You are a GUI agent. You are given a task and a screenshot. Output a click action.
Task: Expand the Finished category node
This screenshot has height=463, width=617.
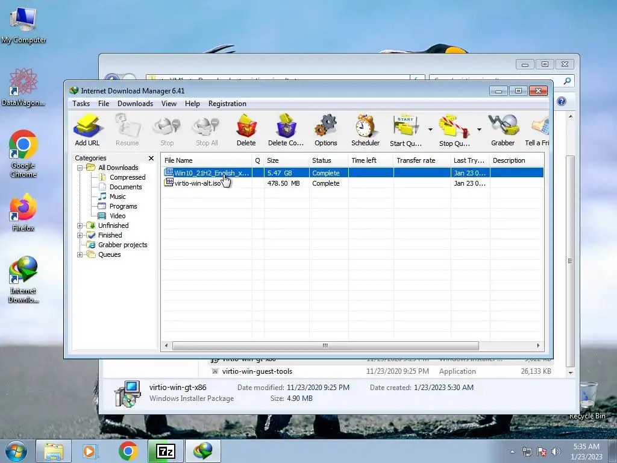80,236
